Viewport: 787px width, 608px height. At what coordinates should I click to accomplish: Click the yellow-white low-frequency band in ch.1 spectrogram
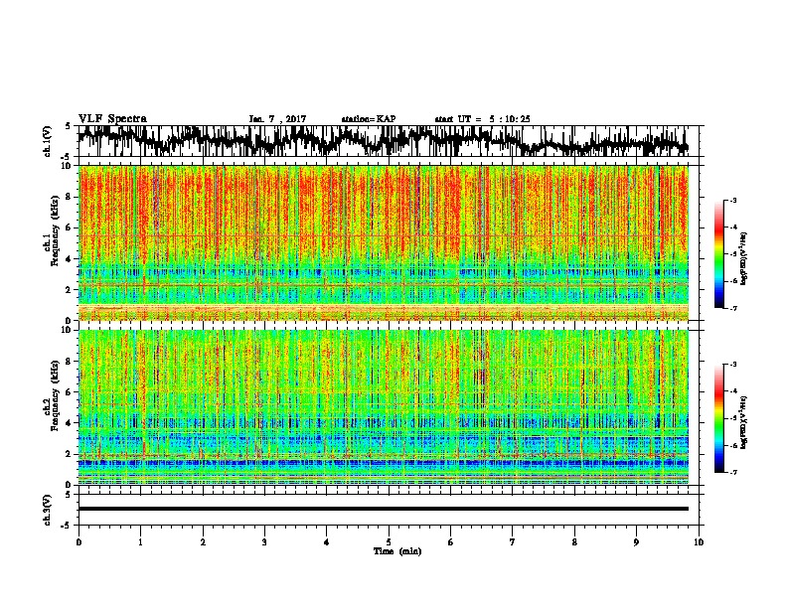pos(383,309)
